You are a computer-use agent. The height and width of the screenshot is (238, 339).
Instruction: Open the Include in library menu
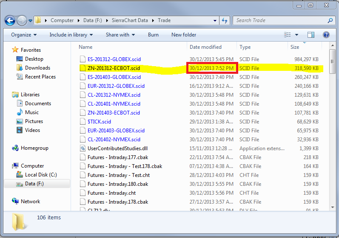71,35
